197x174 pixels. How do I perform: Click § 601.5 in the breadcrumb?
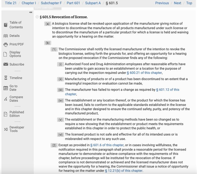click(x=112, y=3)
